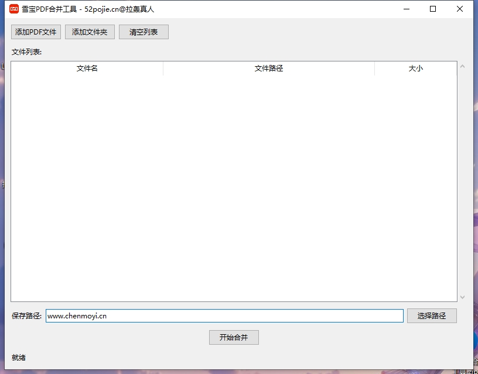Focus the 保存路径 text input field
Viewport: 478px width, 374px height.
224,316
